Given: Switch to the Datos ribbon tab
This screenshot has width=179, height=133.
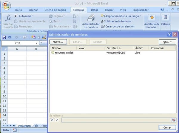Looking at the screenshot, I should [94, 10].
